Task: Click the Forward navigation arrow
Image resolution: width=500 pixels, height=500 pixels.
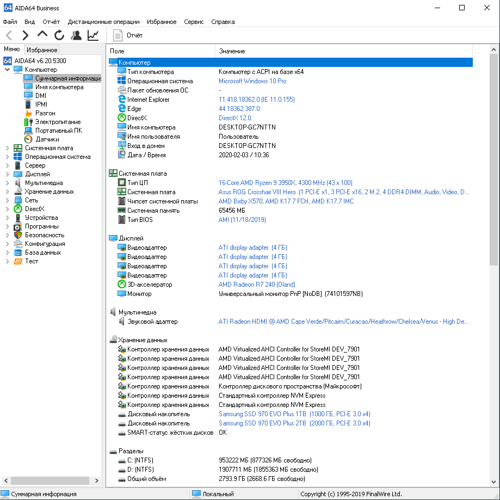Action: [26, 35]
